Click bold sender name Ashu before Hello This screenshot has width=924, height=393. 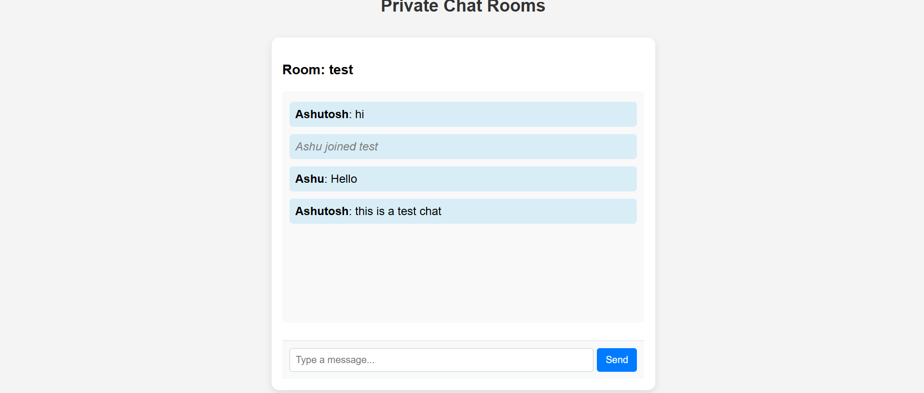(x=310, y=179)
